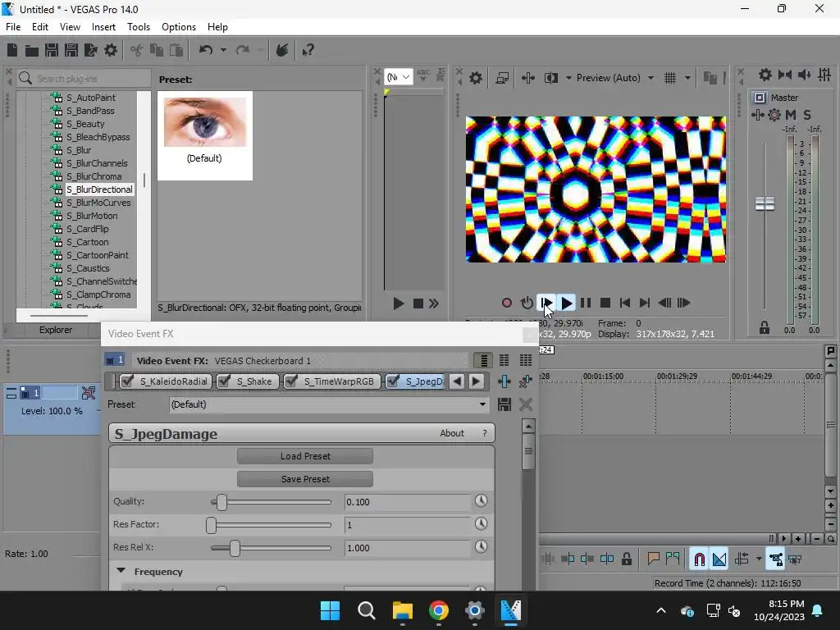Open the Insert menu
The height and width of the screenshot is (630, 840).
tap(103, 27)
